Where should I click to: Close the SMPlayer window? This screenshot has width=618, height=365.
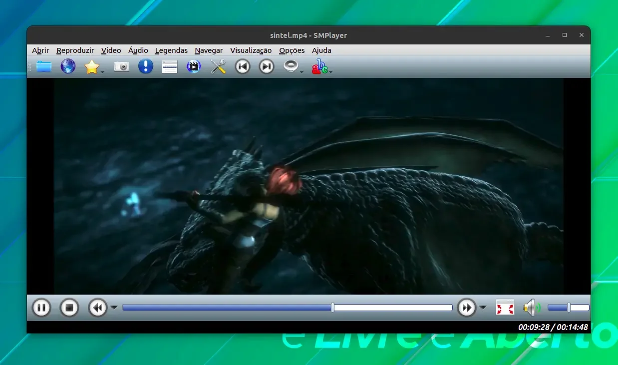(x=582, y=35)
